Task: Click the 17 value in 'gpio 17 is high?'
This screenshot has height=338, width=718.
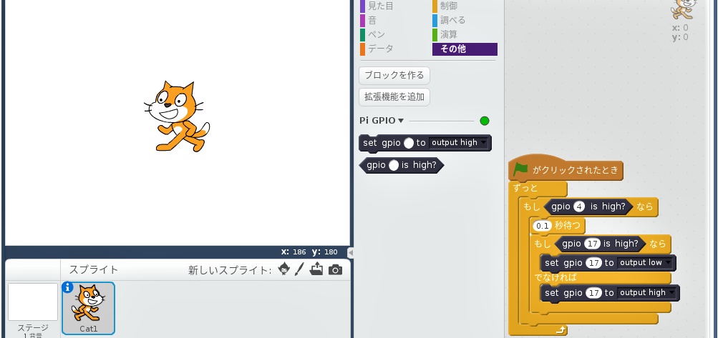Action: pyautogui.click(x=593, y=244)
